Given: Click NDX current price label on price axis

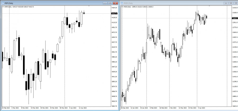Looking at the screenshot, I should 235,18.
